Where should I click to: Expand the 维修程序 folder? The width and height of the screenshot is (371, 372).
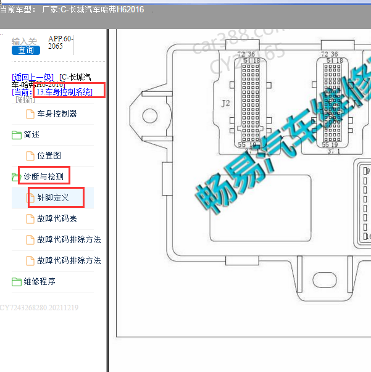(40, 281)
